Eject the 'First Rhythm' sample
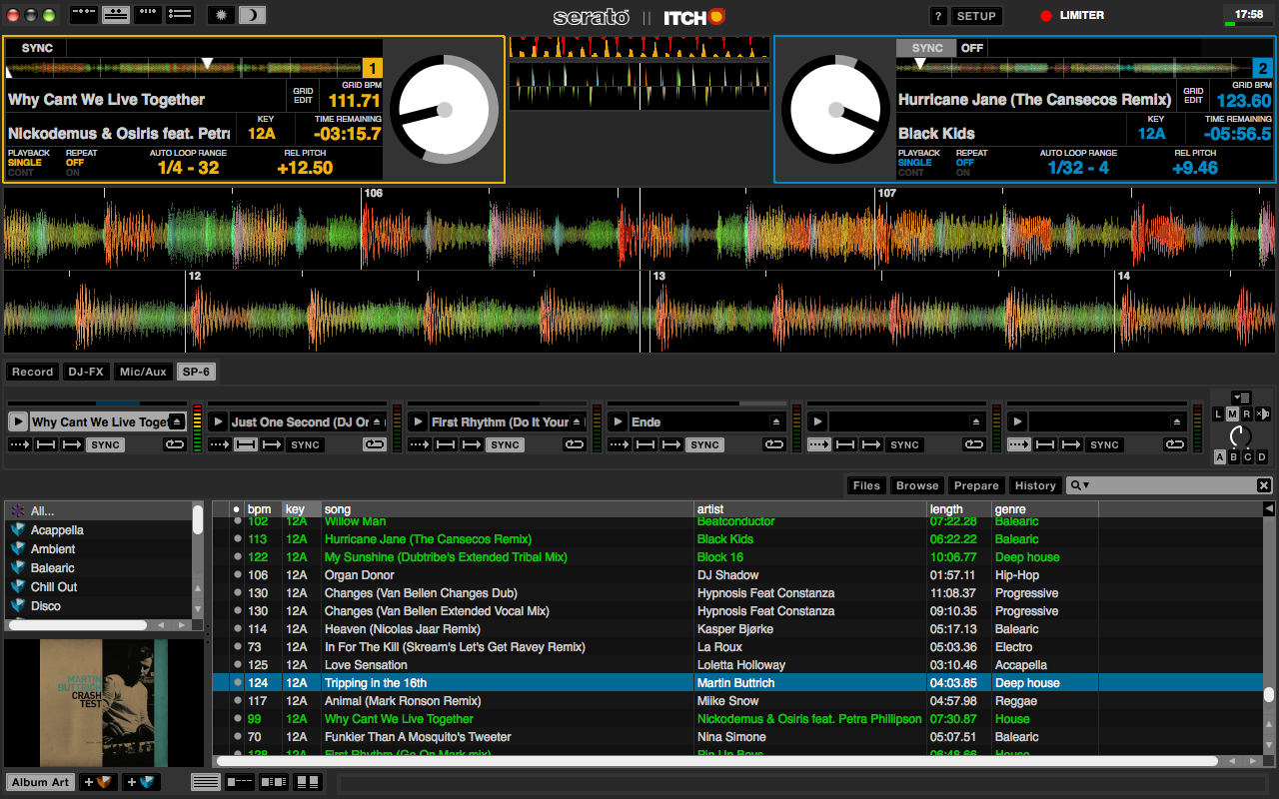 pyautogui.click(x=577, y=421)
